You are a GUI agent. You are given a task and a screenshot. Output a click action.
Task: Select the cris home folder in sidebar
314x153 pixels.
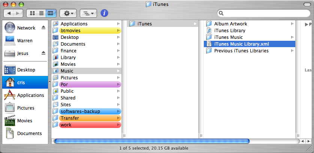tap(25, 82)
